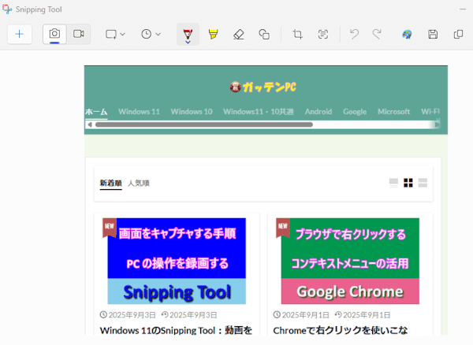This screenshot has height=345, width=473.
Task: Select the Eraser tool
Action: 238,35
